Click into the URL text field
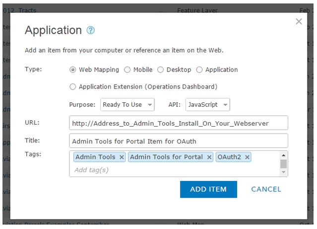Viewport: 317px width, 229px height. coord(179,123)
